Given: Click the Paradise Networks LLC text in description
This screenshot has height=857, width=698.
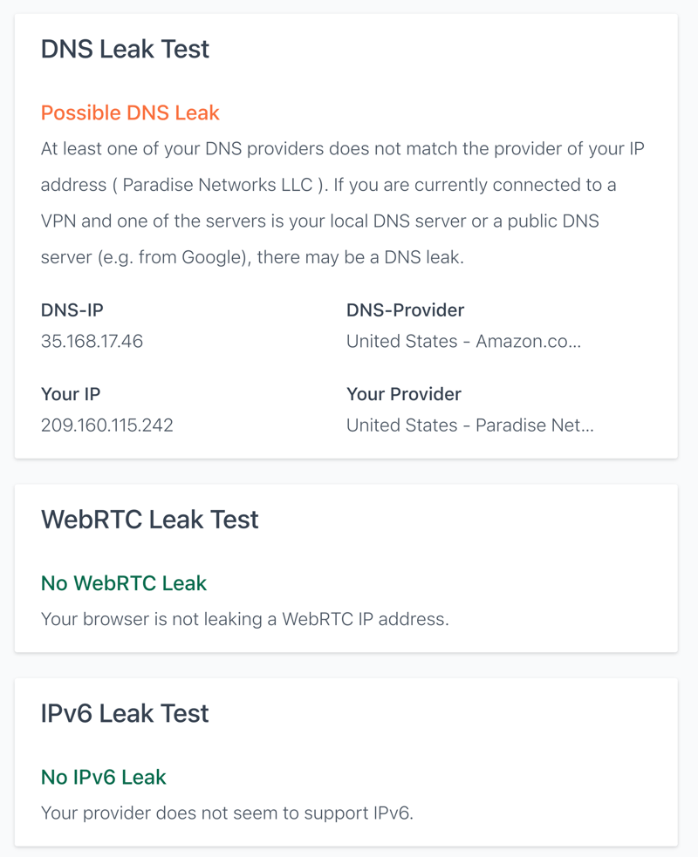Looking at the screenshot, I should (217, 185).
